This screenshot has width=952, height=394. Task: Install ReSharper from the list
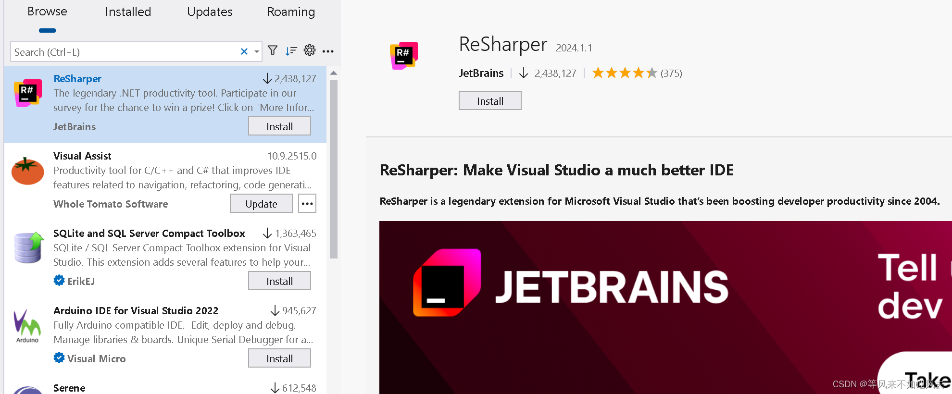(x=279, y=126)
